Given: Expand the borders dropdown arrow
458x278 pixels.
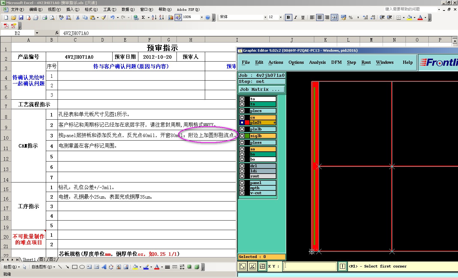Looking at the screenshot, I should tap(404, 17).
